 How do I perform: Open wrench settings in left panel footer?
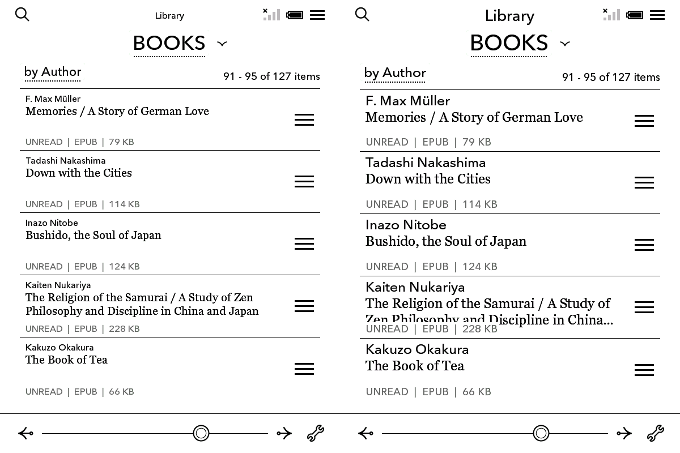coord(315,433)
